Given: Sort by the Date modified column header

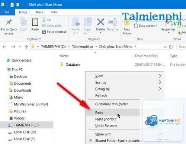Looking at the screenshot, I should click(x=146, y=56).
